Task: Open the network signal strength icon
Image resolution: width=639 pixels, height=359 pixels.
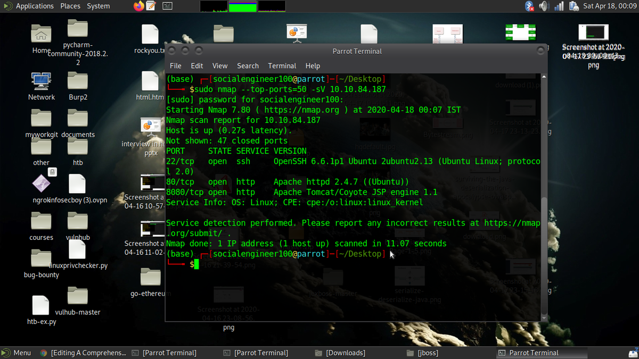Action: pos(559,6)
